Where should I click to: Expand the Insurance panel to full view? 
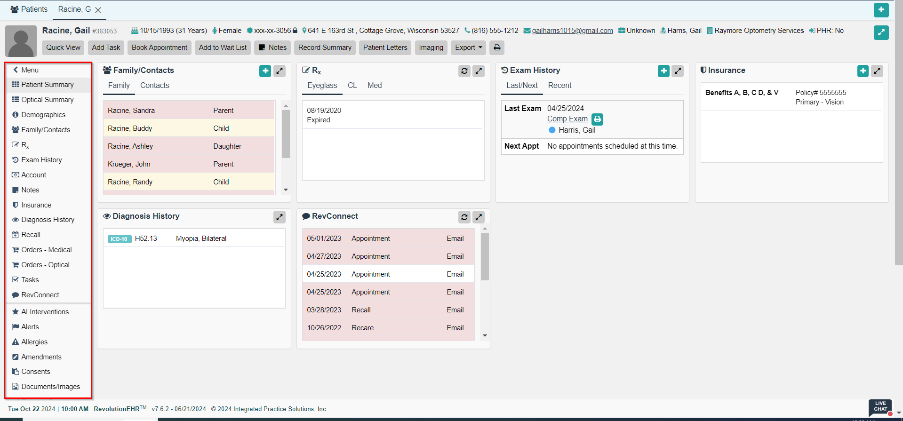tap(877, 71)
